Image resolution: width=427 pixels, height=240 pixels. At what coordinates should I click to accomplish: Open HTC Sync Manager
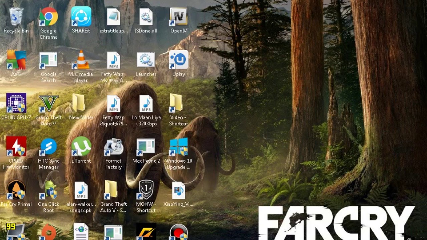[48, 147]
